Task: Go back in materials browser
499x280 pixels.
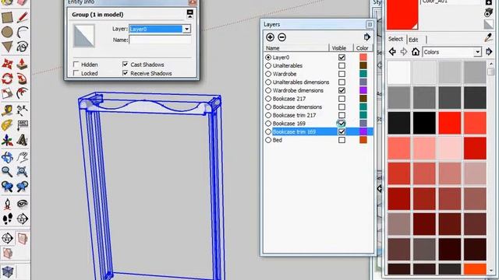Action: pyautogui.click(x=392, y=52)
